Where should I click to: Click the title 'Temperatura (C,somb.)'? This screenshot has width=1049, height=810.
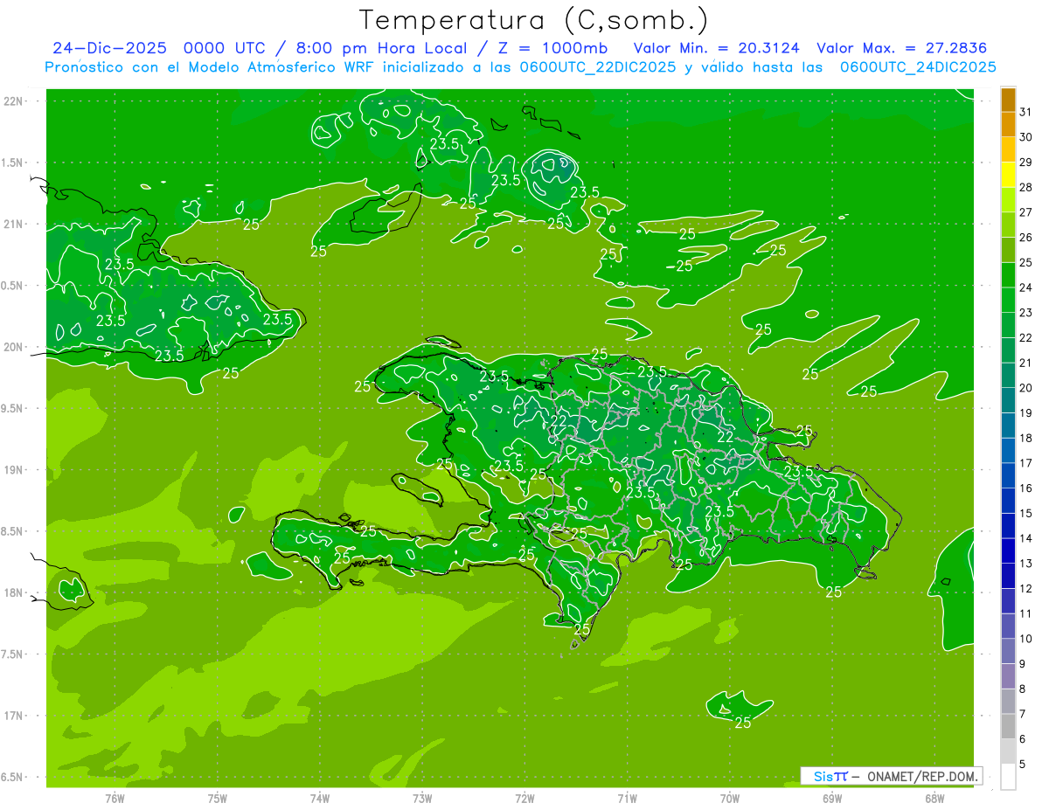pyautogui.click(x=532, y=20)
